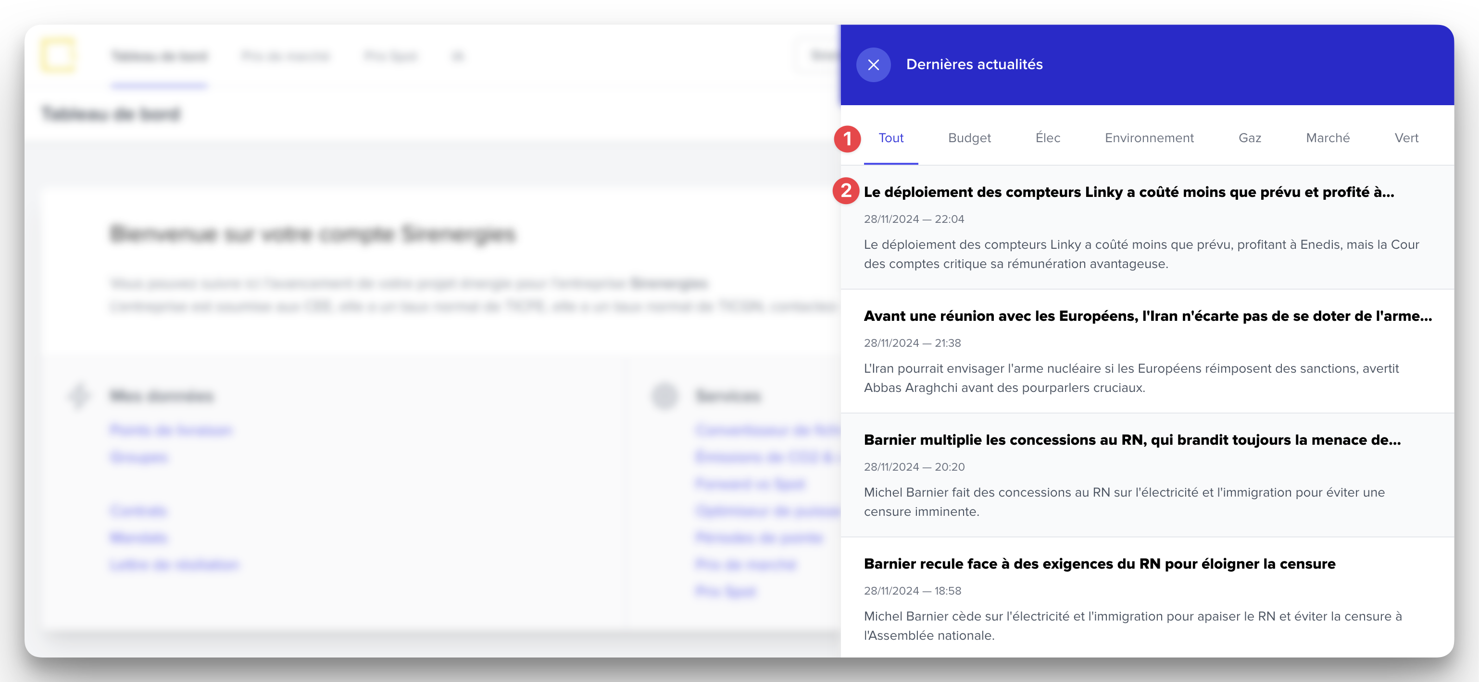Open the Linky compteurs article headline

pos(1128,192)
